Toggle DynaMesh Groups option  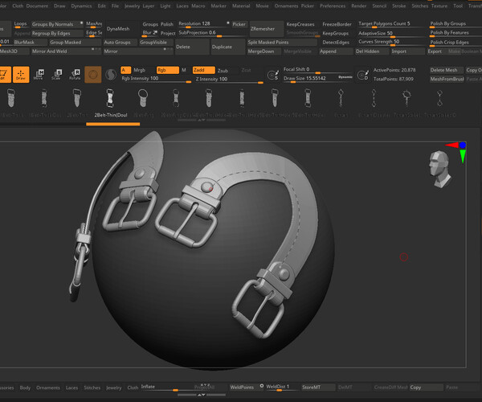click(x=150, y=24)
